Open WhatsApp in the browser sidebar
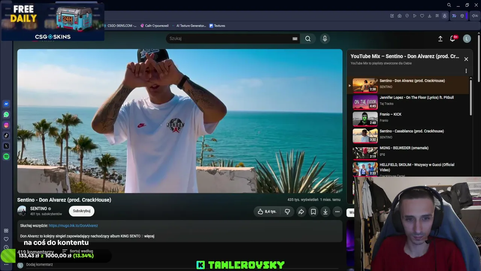 coord(6,114)
